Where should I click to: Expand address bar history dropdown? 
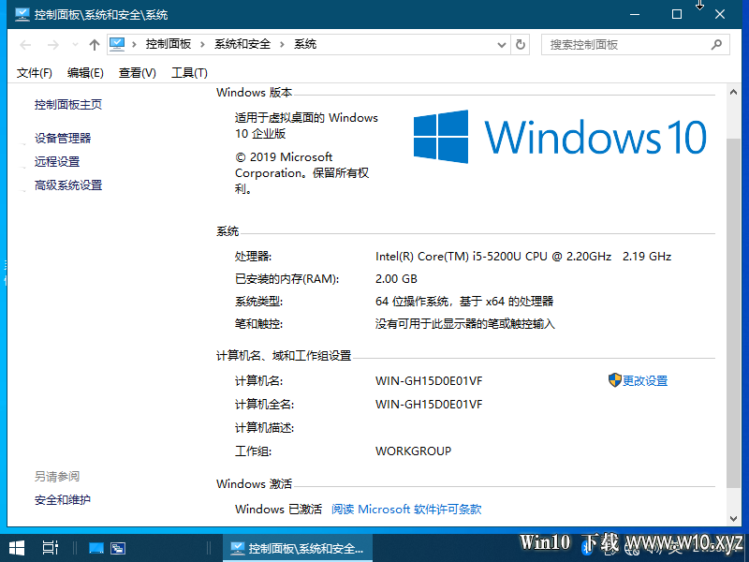point(501,45)
